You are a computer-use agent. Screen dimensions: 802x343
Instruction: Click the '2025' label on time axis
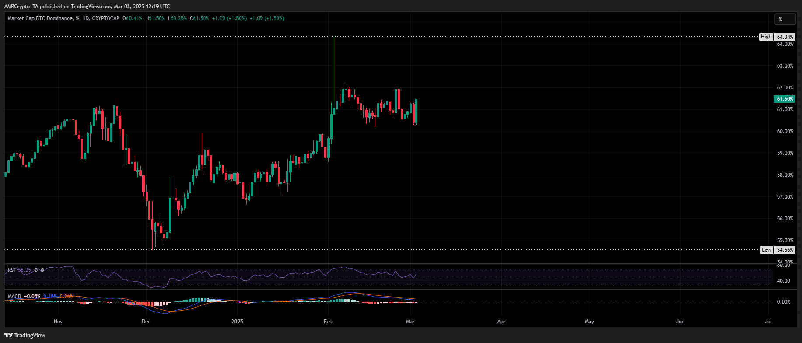[x=237, y=322]
